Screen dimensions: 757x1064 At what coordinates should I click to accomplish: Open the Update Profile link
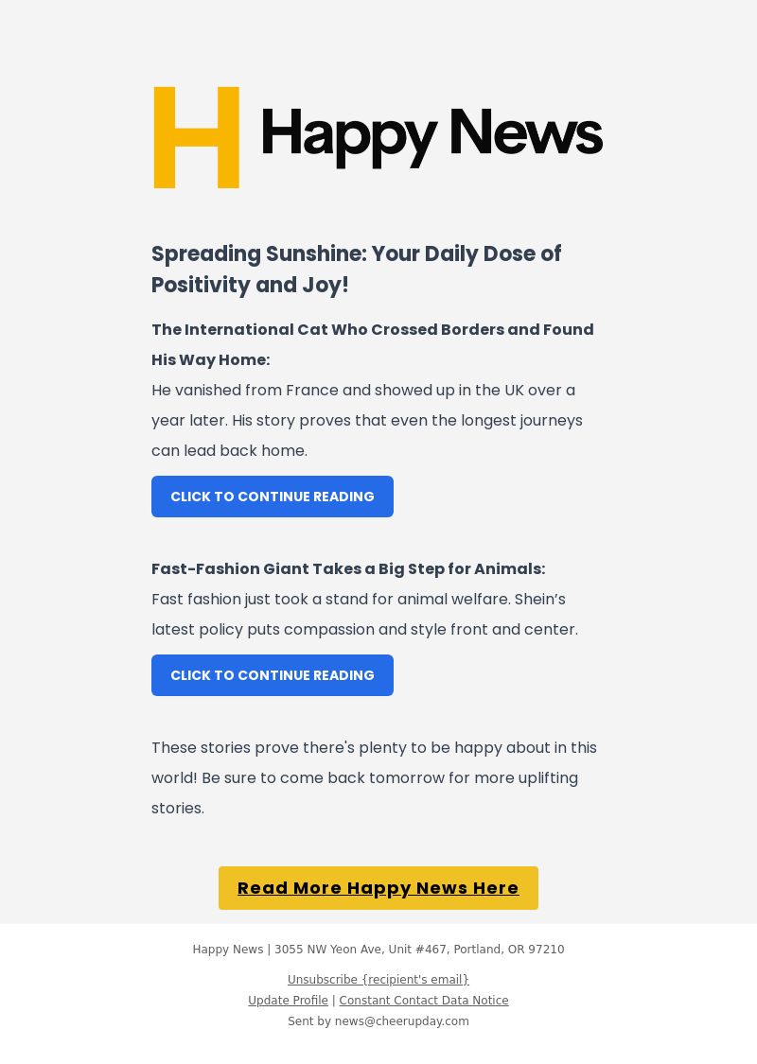pyautogui.click(x=288, y=1001)
